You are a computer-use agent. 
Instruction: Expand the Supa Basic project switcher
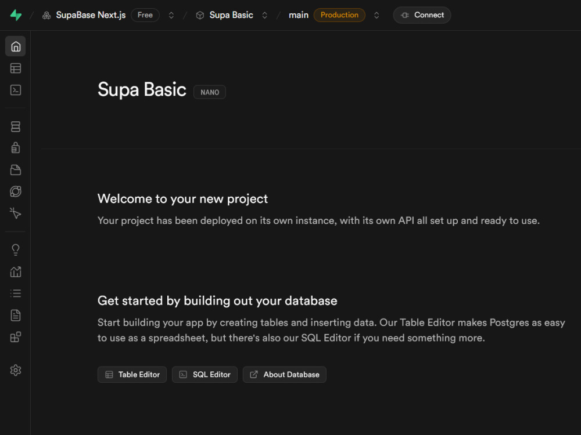coord(264,15)
